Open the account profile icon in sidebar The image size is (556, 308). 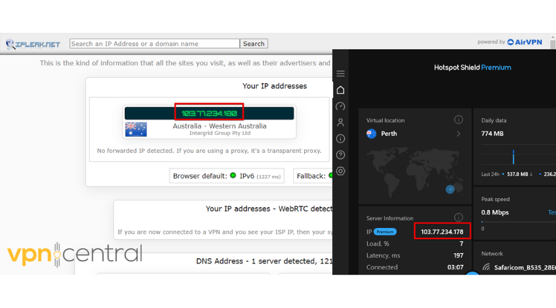point(340,123)
